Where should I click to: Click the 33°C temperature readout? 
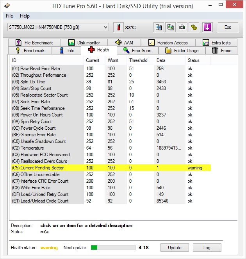pyautogui.click(x=130, y=27)
